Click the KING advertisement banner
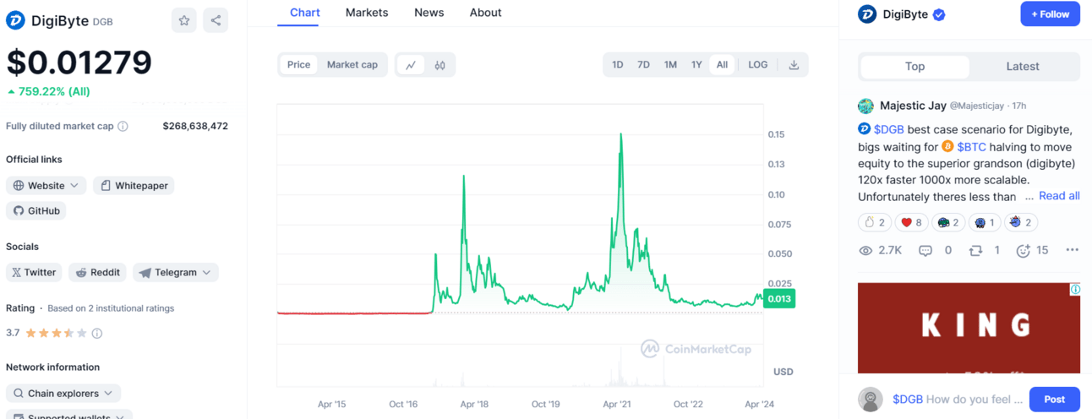 coord(969,328)
